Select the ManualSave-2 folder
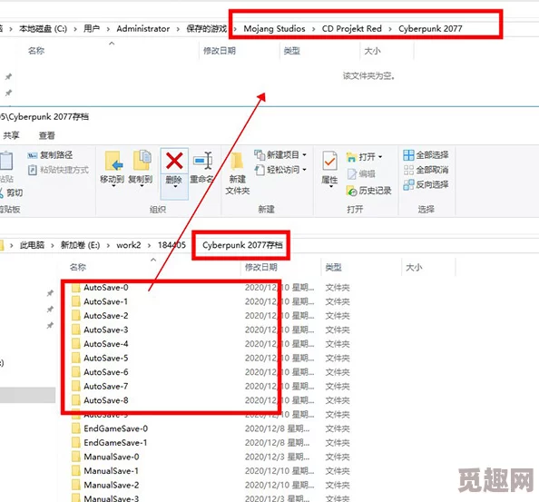The width and height of the screenshot is (539, 502). [112, 485]
